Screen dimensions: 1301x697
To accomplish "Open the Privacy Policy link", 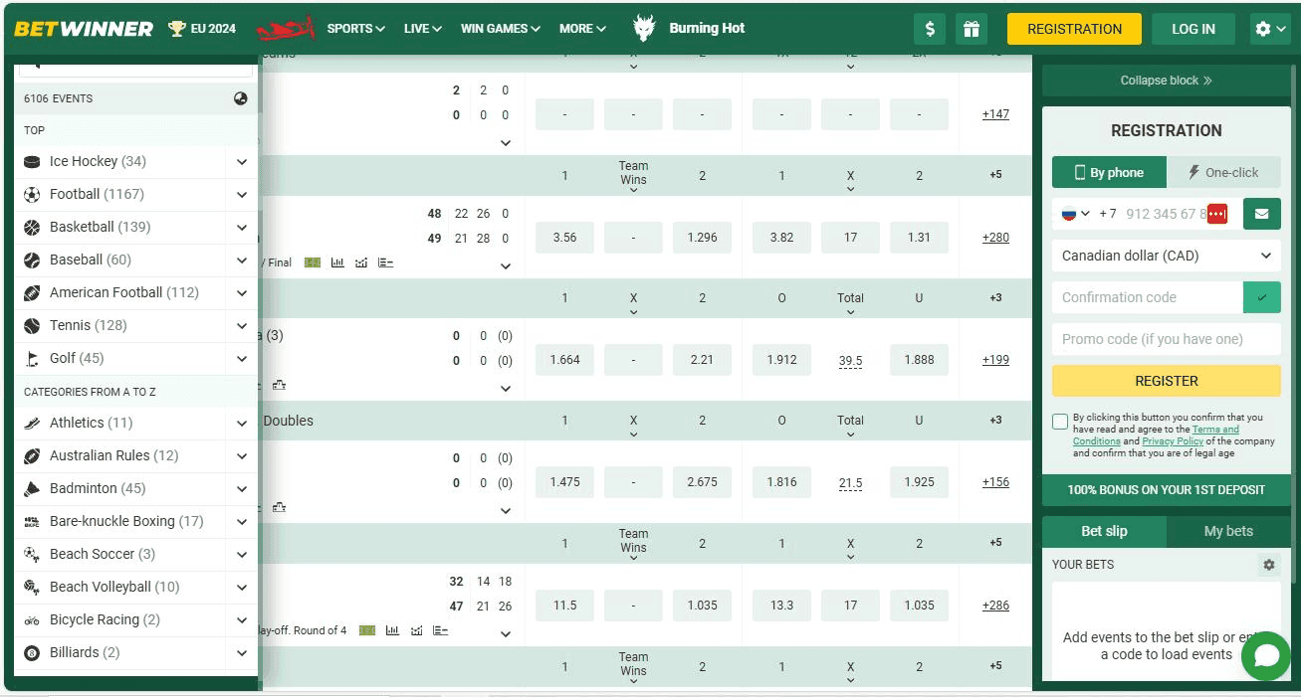I will (x=1173, y=441).
